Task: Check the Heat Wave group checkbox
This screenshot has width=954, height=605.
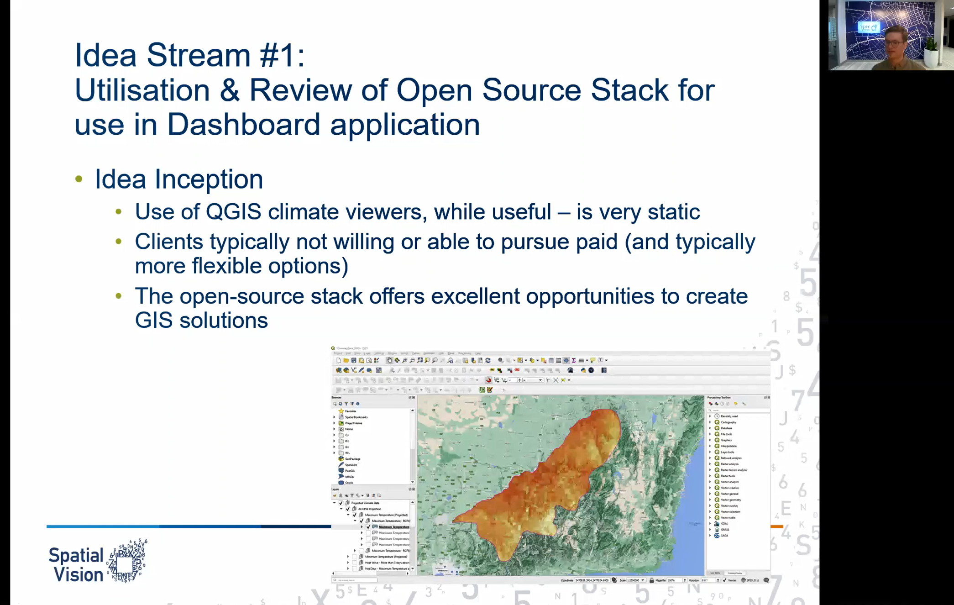Action: 354,563
